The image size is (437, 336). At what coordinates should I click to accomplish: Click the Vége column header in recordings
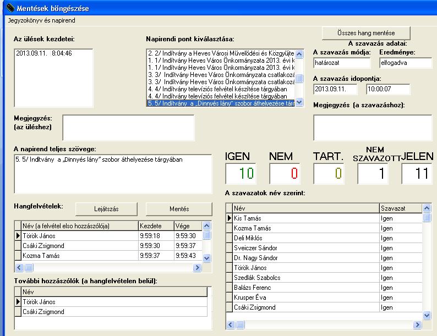pyautogui.click(x=188, y=226)
